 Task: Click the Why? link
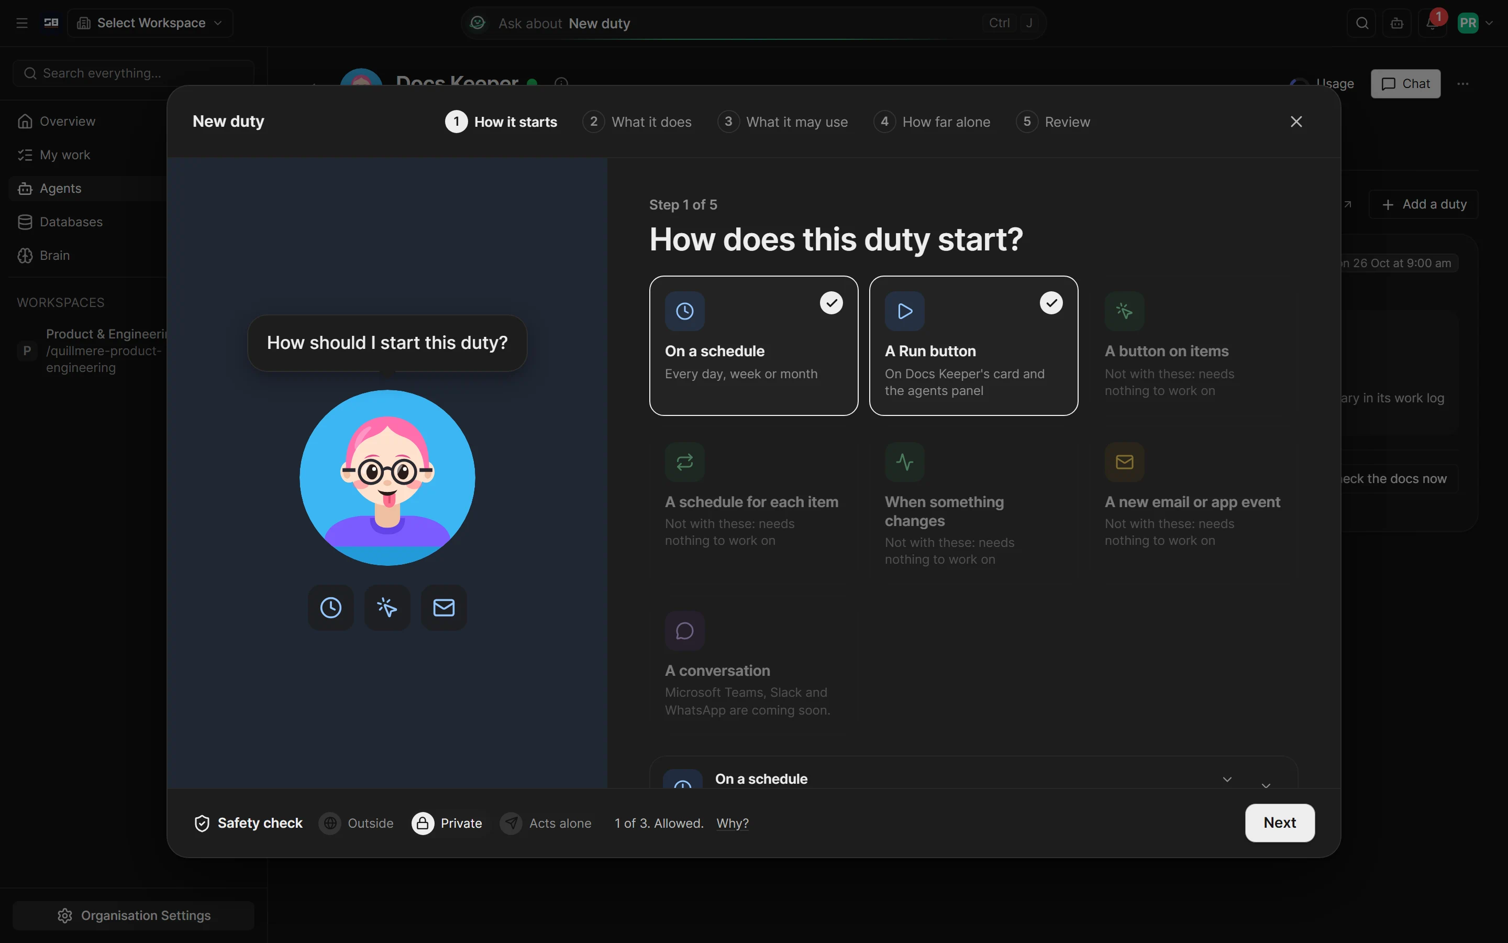click(x=732, y=823)
